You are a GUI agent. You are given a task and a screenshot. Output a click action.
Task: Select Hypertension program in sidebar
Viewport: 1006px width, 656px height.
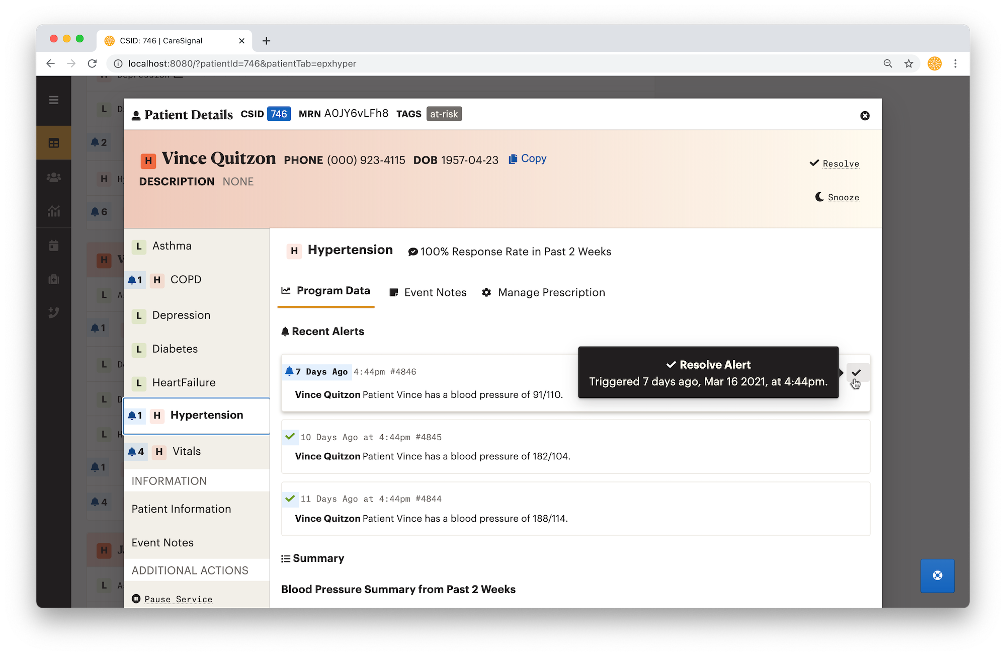coord(197,416)
